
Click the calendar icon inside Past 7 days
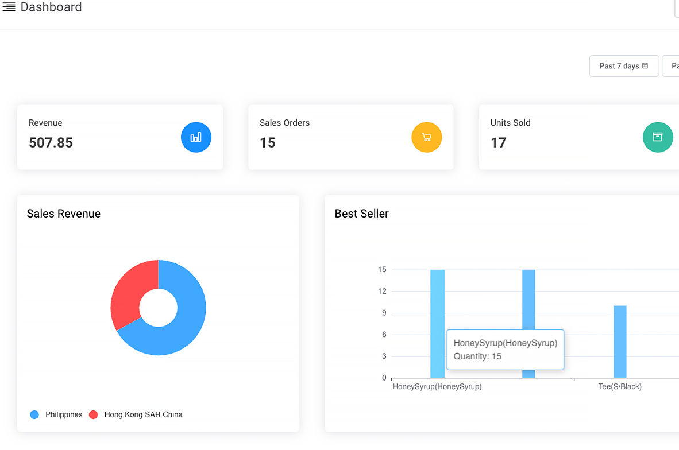tap(646, 65)
